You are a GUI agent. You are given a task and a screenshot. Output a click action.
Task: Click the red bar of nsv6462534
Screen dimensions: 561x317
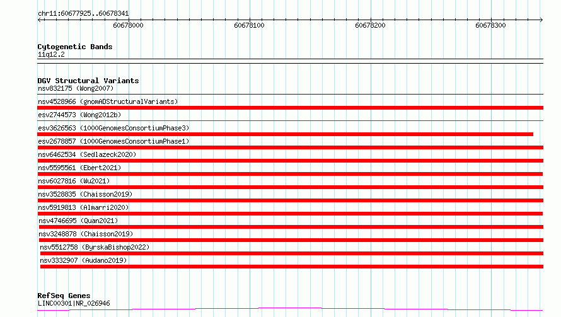click(290, 161)
